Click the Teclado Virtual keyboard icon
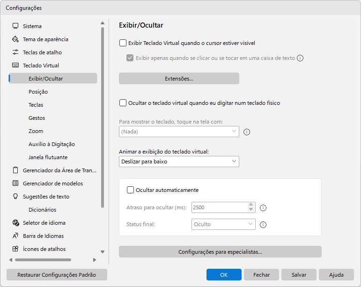 15,66
